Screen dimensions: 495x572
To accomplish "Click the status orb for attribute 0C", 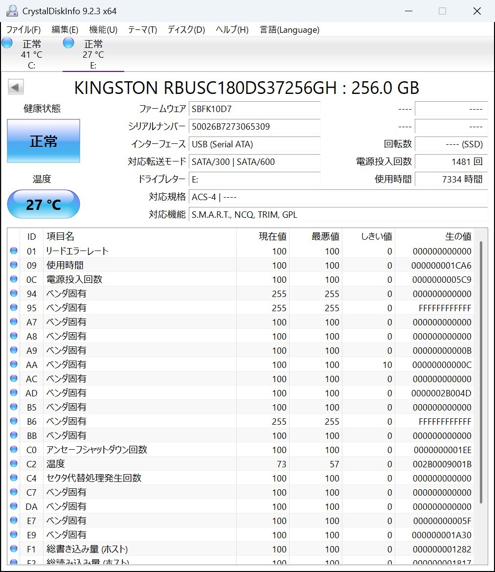I will (x=14, y=279).
